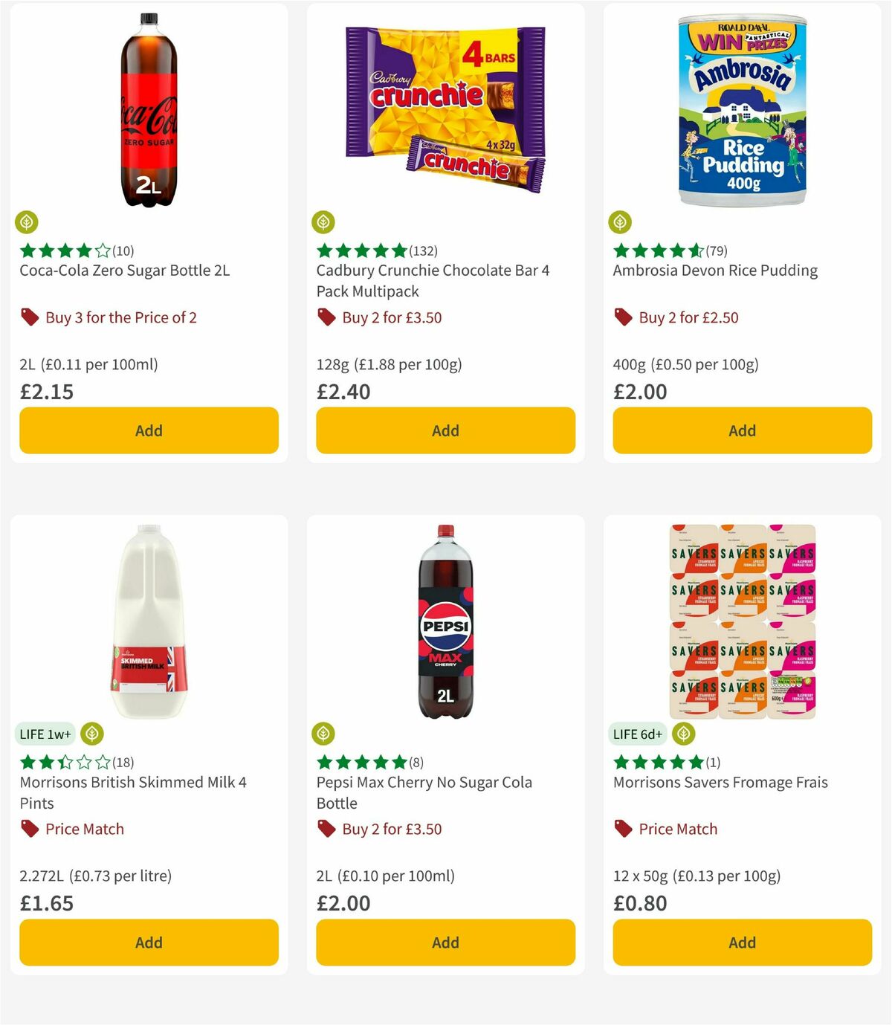
Task: Click the leaf icon next to LIFE 1w+ badge
Action: pyautogui.click(x=91, y=734)
